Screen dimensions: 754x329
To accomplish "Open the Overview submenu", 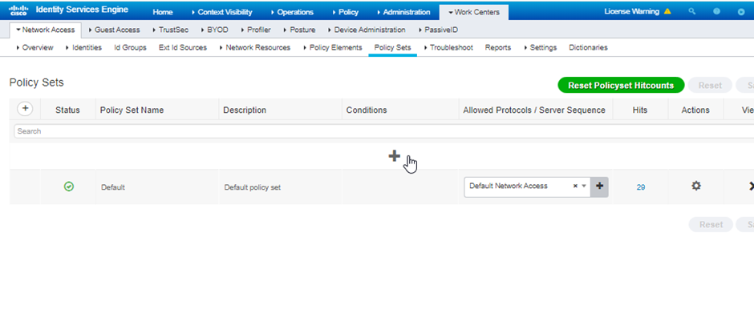I will pyautogui.click(x=34, y=47).
